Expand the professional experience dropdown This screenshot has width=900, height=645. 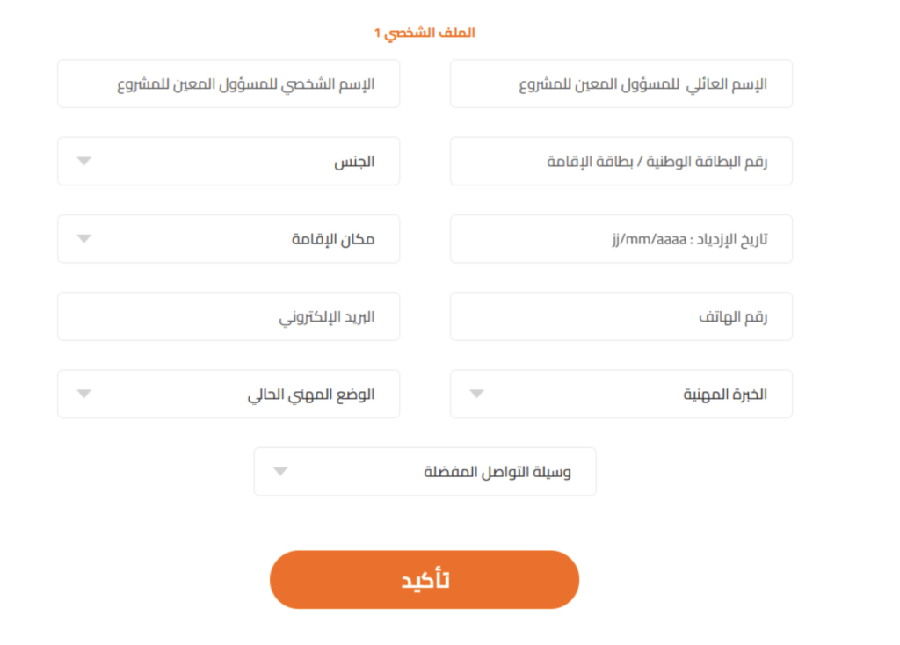tap(621, 394)
